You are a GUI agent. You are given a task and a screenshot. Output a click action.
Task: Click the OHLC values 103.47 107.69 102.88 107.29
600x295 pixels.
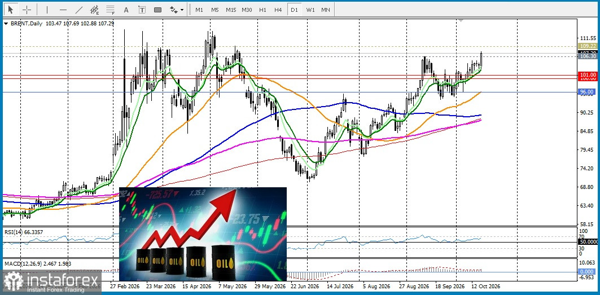(80, 23)
